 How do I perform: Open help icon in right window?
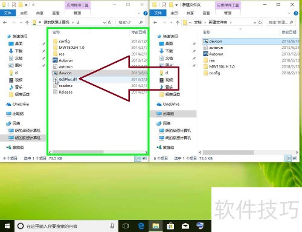(x=296, y=13)
